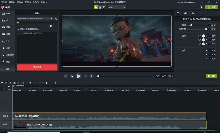
Task: Split clip at playhead icon
Action: coord(23,83)
